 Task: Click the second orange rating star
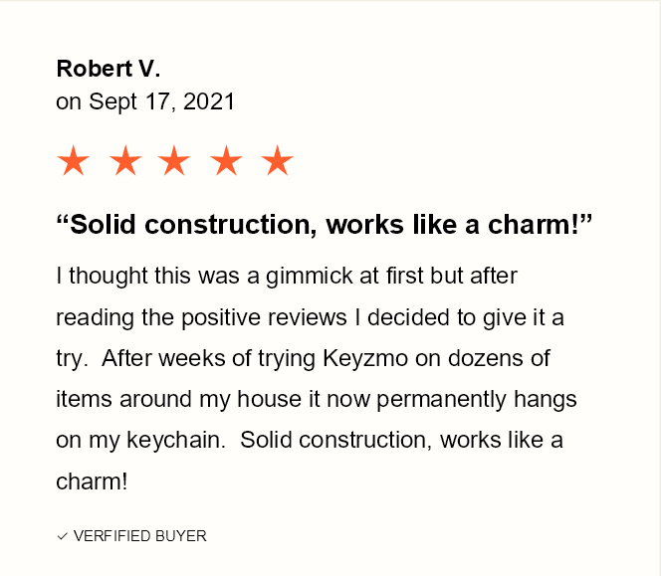[x=125, y=160]
